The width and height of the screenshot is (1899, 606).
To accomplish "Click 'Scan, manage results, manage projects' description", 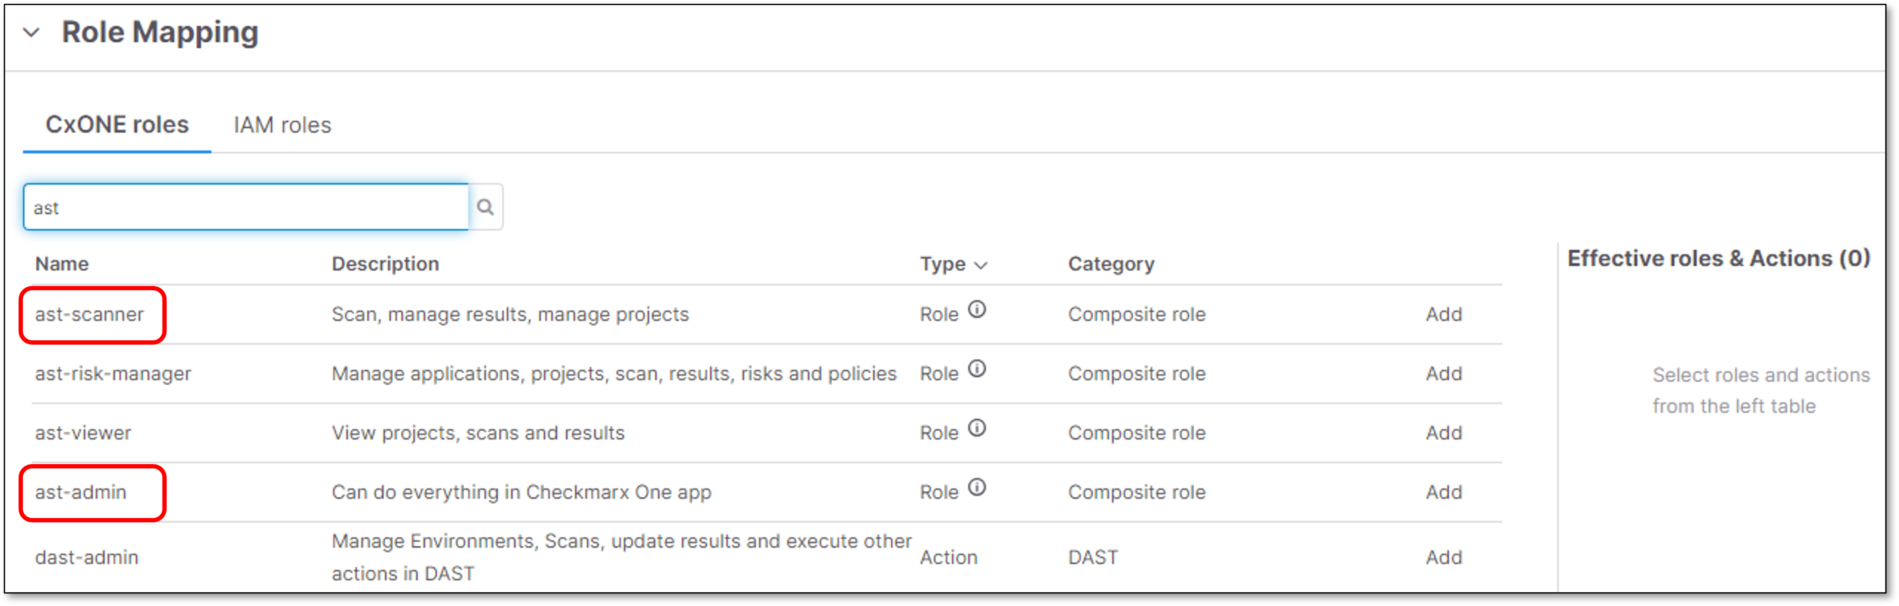I will (x=510, y=314).
